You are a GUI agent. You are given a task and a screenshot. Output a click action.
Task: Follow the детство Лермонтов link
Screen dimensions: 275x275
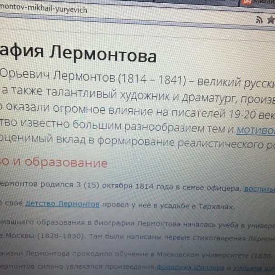[63, 204]
